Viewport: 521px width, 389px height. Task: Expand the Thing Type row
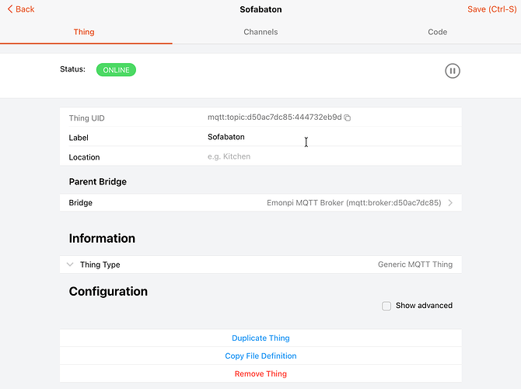[x=70, y=265]
